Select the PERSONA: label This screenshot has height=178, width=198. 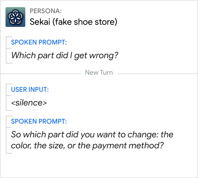coord(46,11)
